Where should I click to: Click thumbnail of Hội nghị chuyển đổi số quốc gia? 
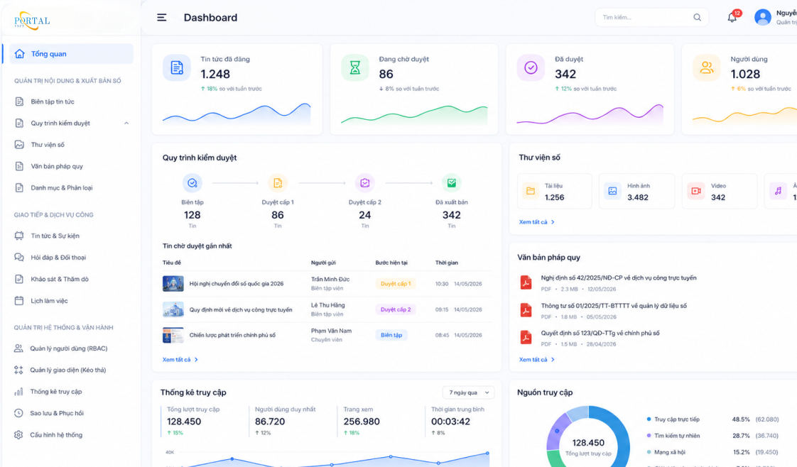point(173,284)
